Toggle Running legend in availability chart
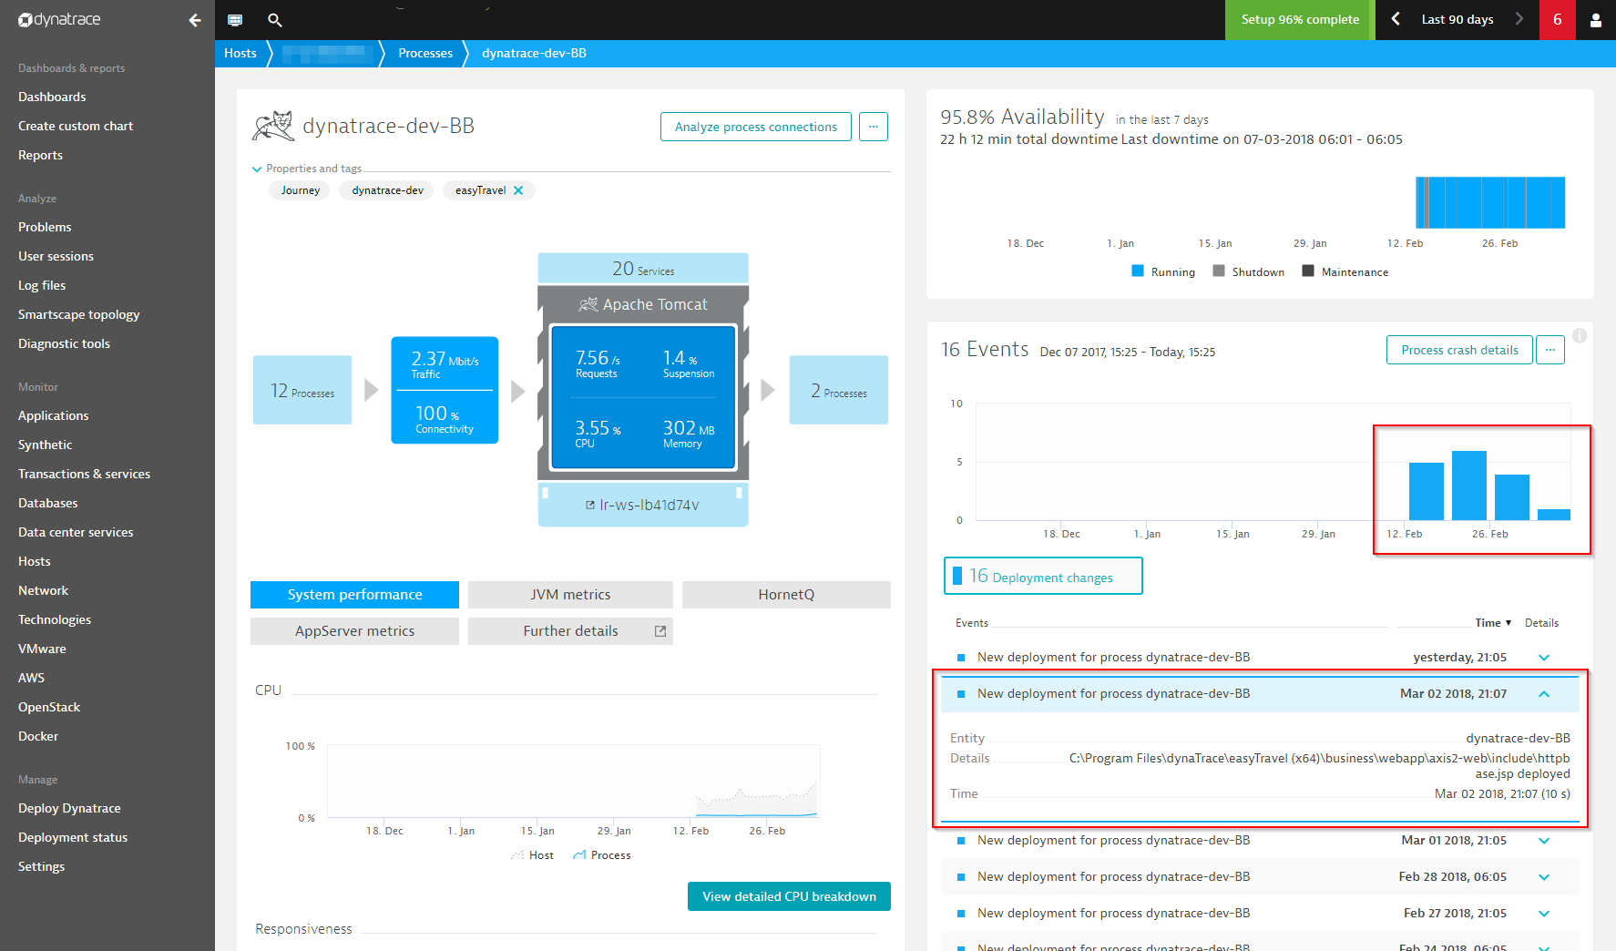Image resolution: width=1616 pixels, height=951 pixels. click(1163, 271)
